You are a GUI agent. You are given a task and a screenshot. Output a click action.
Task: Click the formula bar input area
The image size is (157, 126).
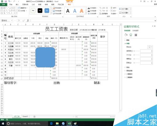(92, 20)
